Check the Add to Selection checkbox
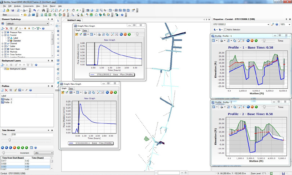The image size is (292, 175). tap(225, 30)
